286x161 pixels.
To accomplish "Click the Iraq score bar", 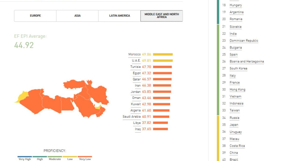I will point(160,129).
